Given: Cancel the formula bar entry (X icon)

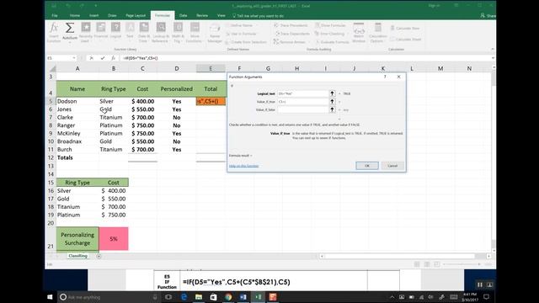Looking at the screenshot, I should tap(92, 58).
